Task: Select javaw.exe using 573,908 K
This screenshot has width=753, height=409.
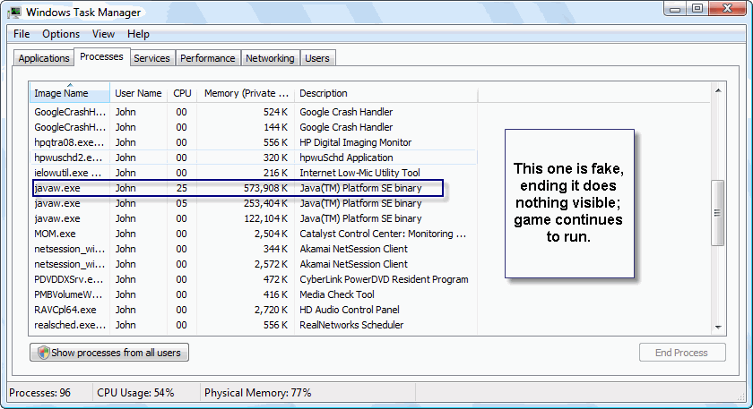Action: [x=254, y=188]
